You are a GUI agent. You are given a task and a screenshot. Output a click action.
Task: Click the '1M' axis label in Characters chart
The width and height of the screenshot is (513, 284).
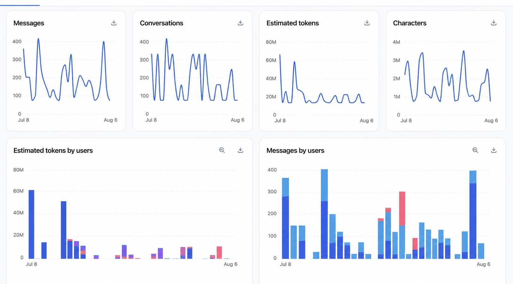(396, 97)
